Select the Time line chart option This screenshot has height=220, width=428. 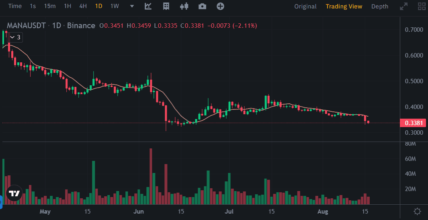point(15,6)
